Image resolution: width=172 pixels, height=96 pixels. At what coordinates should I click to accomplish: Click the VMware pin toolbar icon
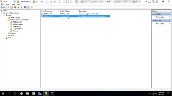(x=15, y=2)
